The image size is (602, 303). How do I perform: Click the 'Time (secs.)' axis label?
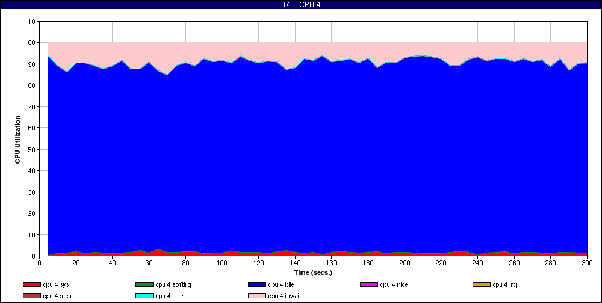(313, 272)
